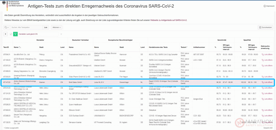Click the Gebrauchsanweisung column header

click(266, 47)
